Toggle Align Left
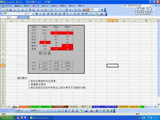160x120 pixels. click(48, 14)
